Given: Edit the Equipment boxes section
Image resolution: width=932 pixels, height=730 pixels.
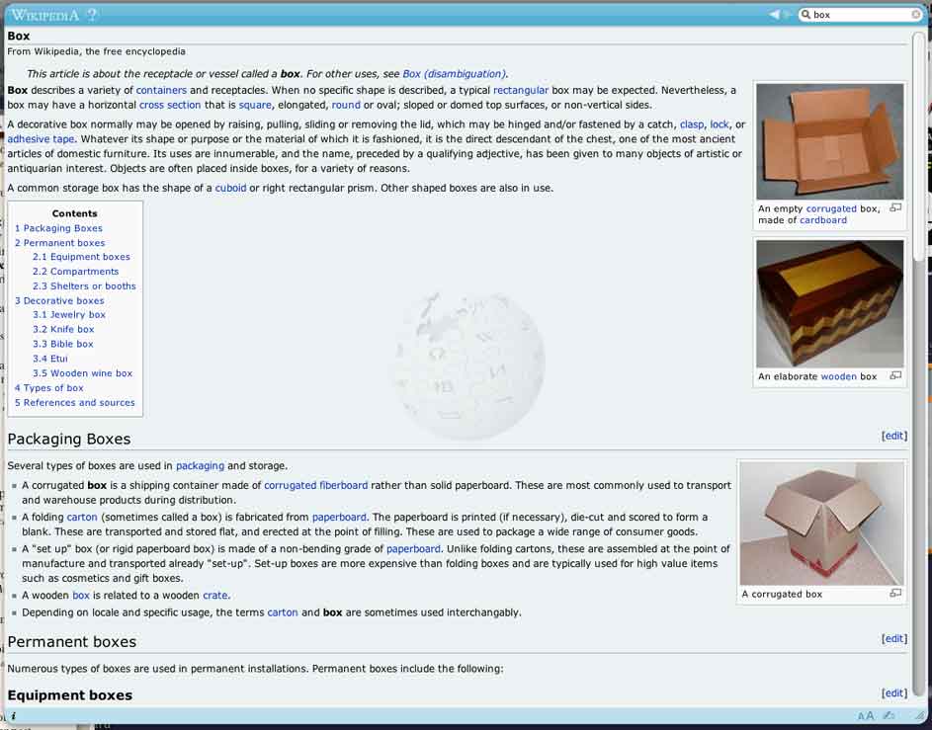Looking at the screenshot, I should click(x=894, y=692).
